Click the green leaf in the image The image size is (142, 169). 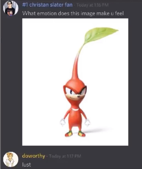click(x=100, y=35)
